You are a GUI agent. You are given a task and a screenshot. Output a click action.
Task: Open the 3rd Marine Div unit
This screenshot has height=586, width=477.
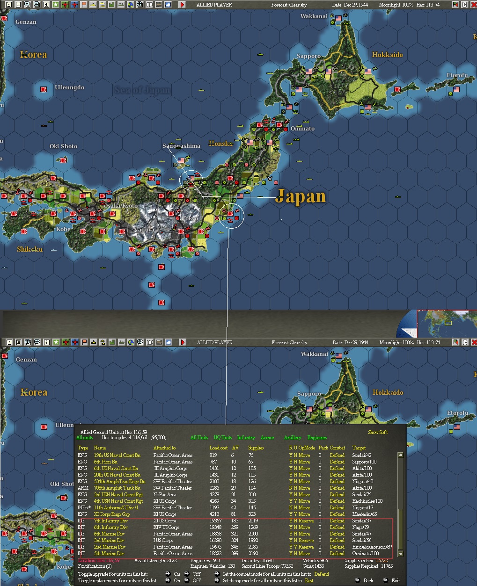tap(109, 540)
